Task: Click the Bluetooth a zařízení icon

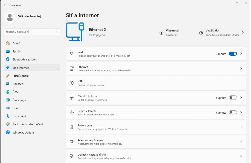Action: pos(8,59)
